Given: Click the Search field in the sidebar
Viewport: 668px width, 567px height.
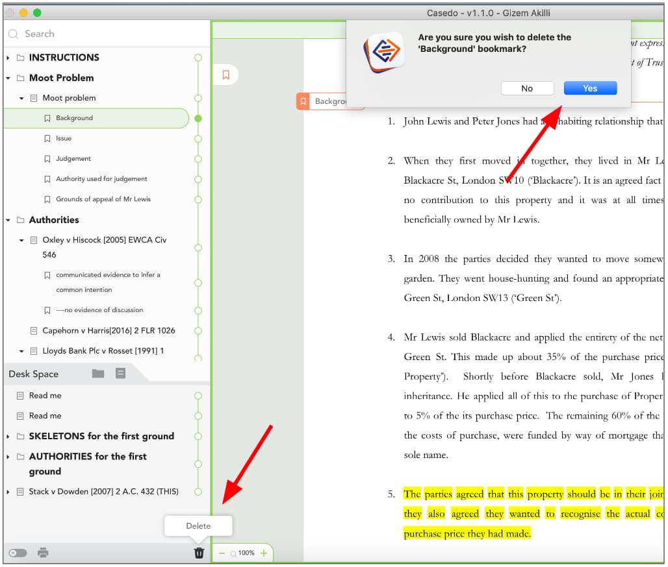Looking at the screenshot, I should click(x=107, y=34).
